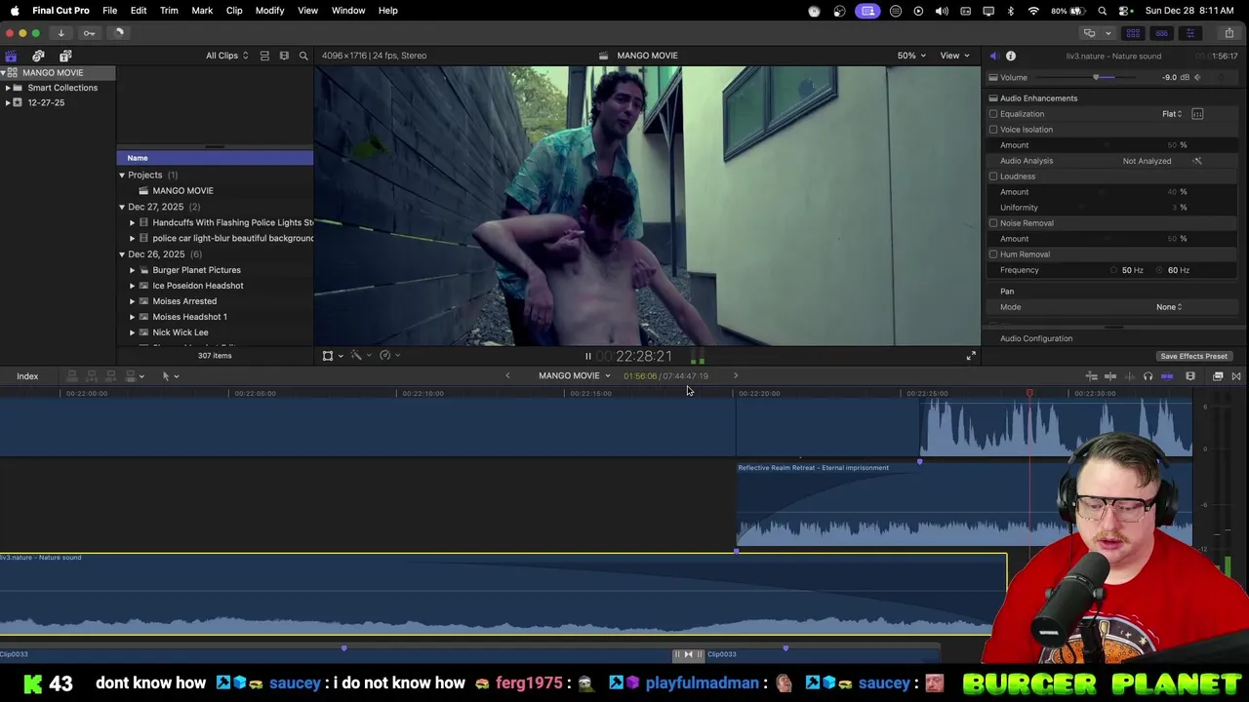1249x702 pixels.
Task: Open the Keyword Editor key icon
Action: tap(89, 33)
